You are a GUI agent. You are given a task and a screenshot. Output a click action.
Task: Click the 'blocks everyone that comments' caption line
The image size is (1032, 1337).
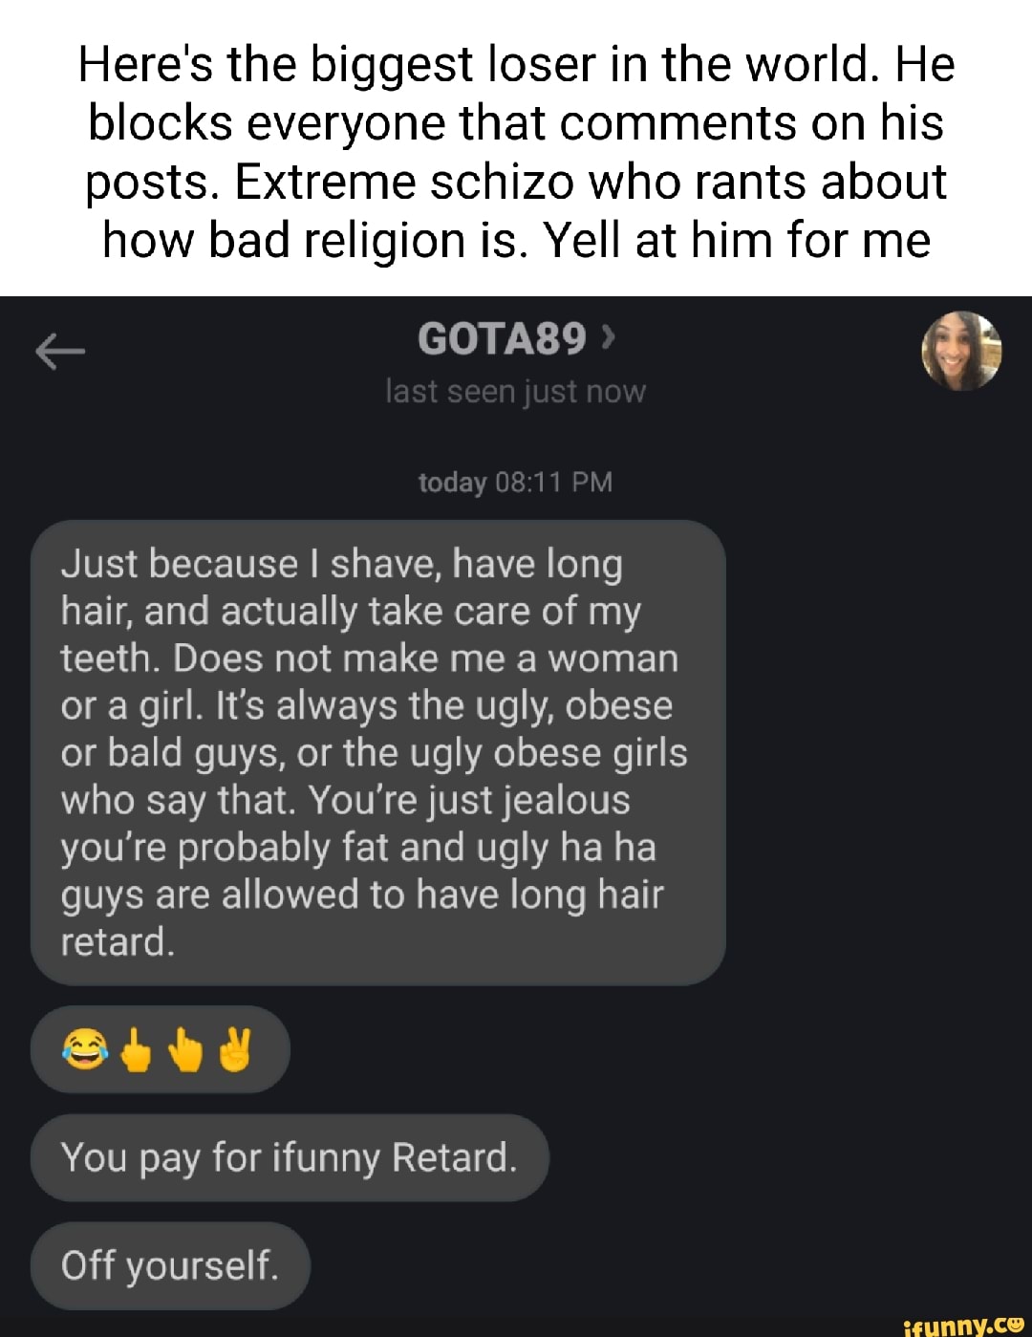click(516, 123)
